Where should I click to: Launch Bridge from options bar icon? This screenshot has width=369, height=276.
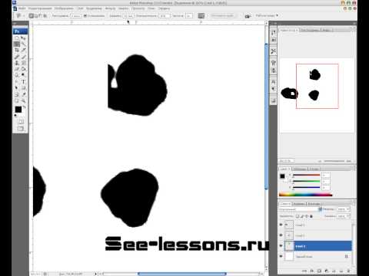point(247,16)
